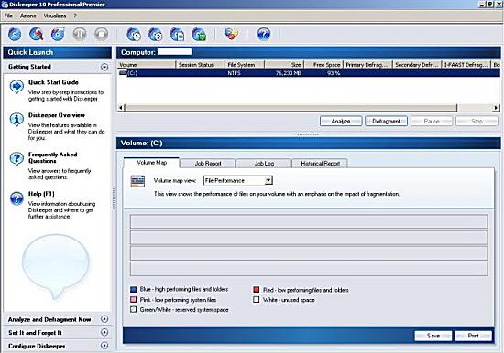
Task: Open the Visualizza menu
Action: pos(55,16)
